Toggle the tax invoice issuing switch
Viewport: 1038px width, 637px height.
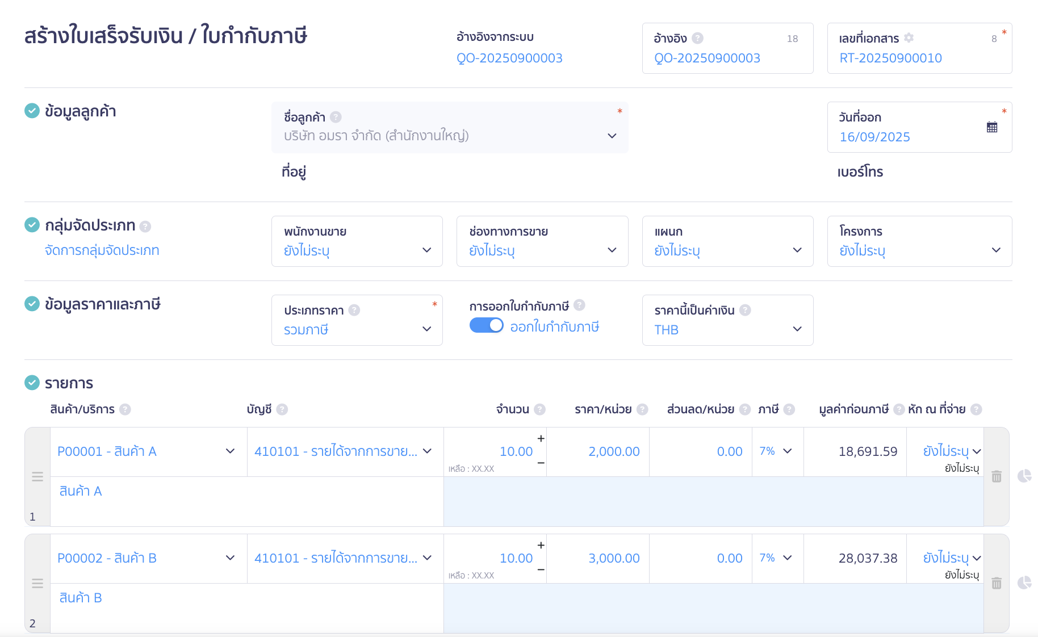pos(486,325)
